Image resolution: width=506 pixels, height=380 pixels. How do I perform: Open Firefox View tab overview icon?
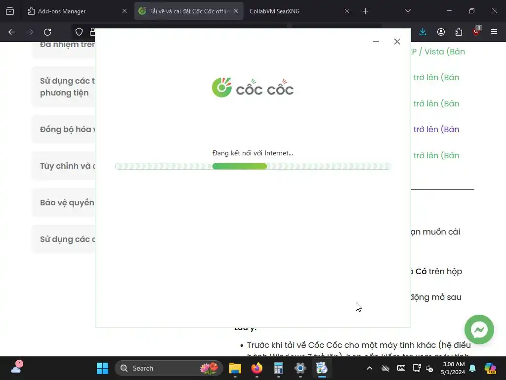coord(10,11)
